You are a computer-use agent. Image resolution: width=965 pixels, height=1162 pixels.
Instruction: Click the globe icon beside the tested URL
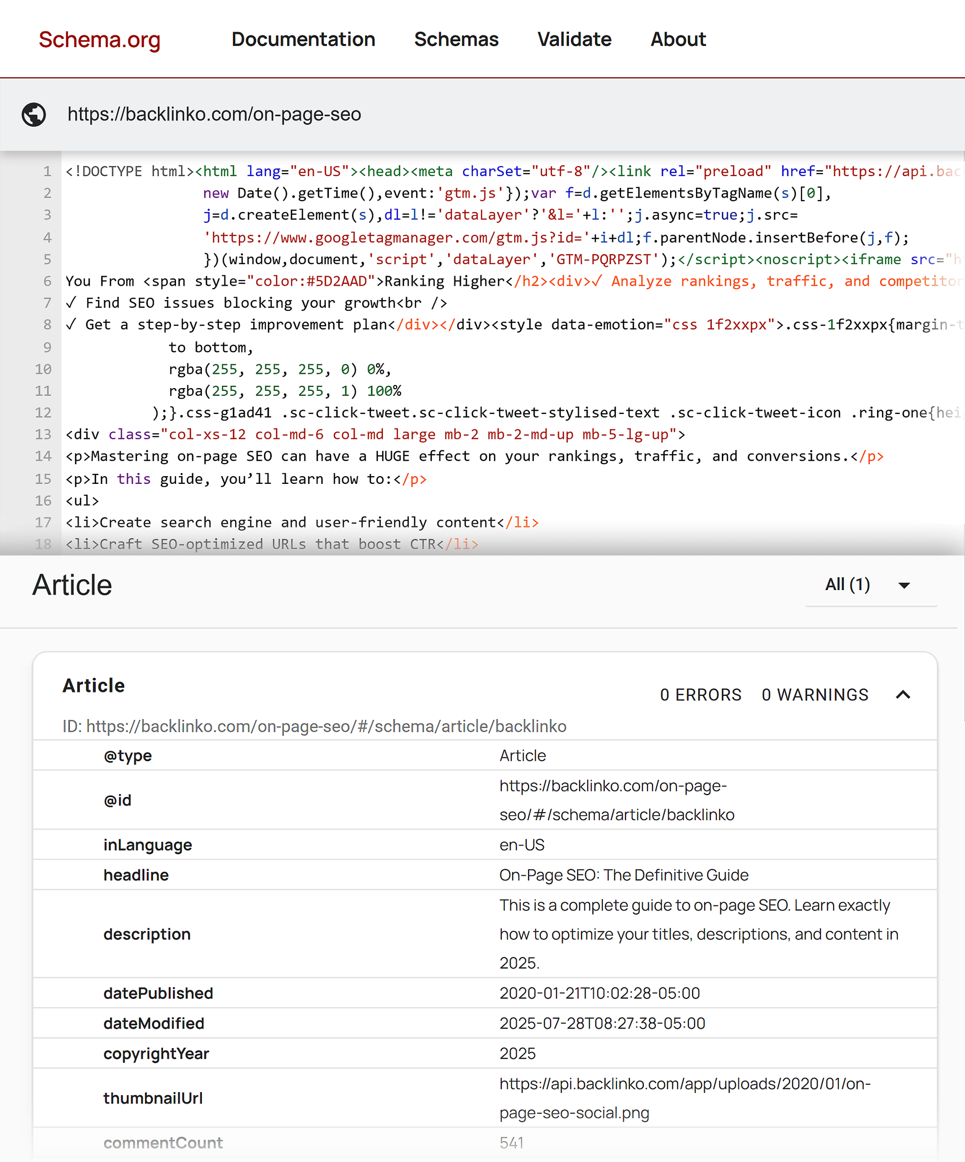tap(34, 114)
